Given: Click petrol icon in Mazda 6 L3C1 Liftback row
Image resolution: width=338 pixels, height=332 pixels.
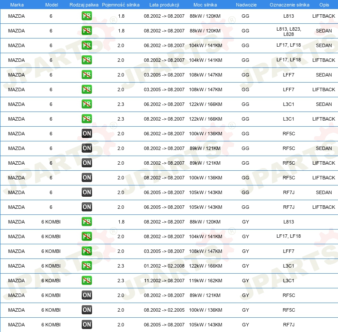Looking at the screenshot, I should click(x=86, y=119).
